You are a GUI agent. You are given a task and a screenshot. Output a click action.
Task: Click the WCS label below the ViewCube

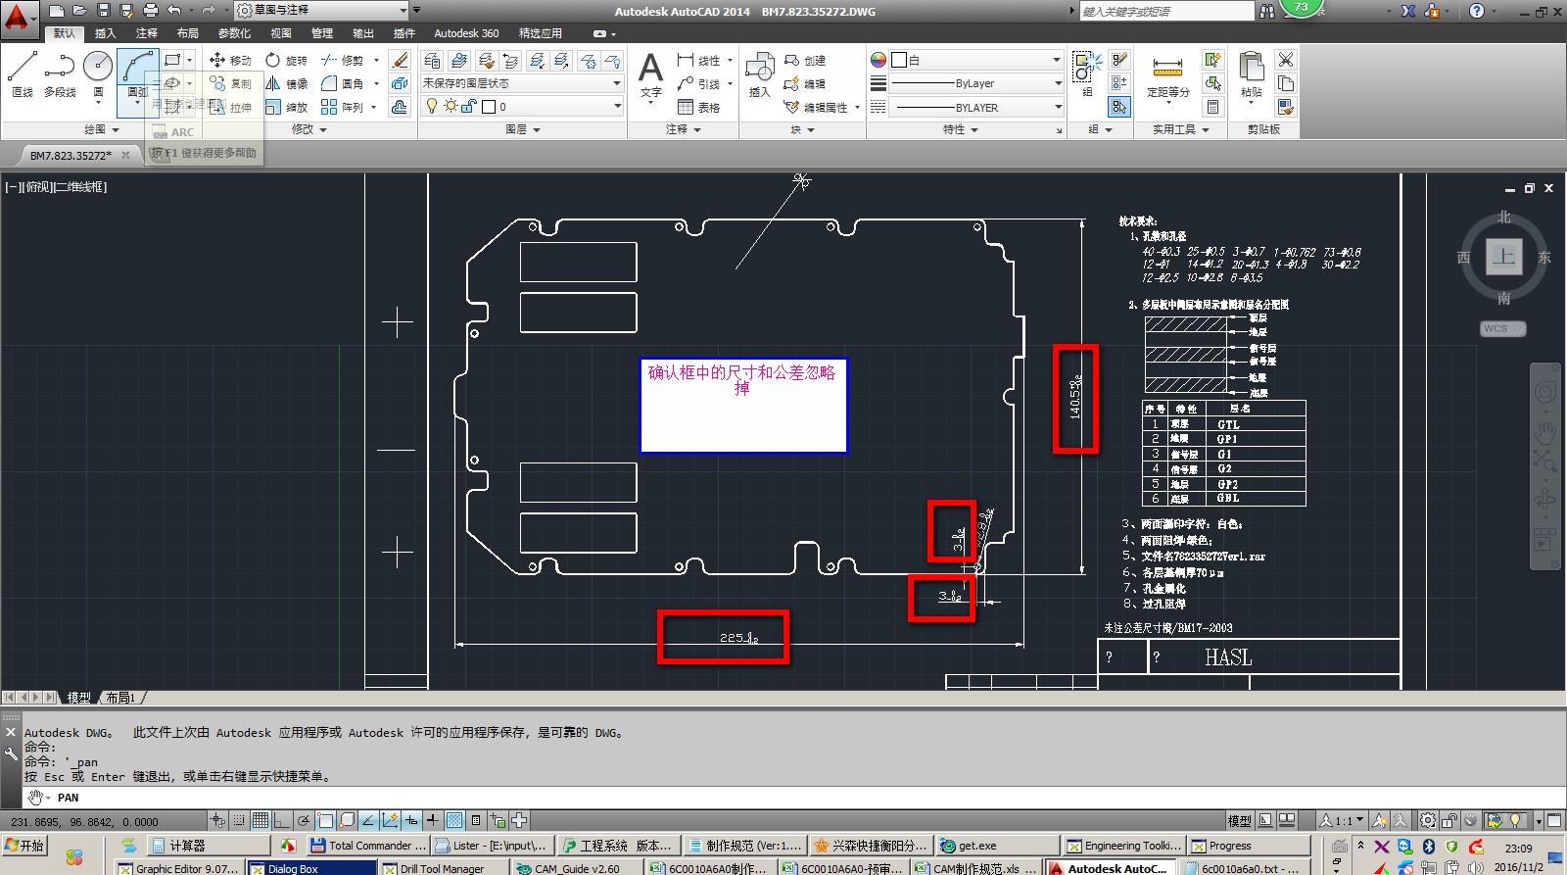1502,328
